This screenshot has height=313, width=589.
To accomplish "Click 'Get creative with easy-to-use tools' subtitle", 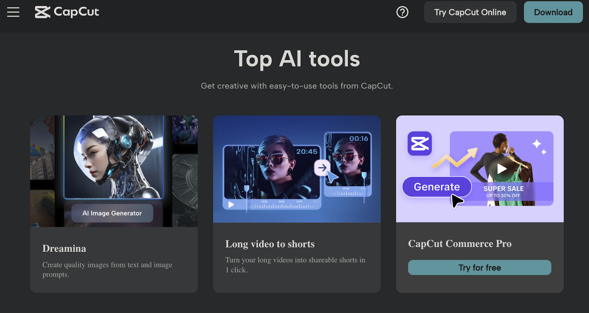I will click(297, 86).
